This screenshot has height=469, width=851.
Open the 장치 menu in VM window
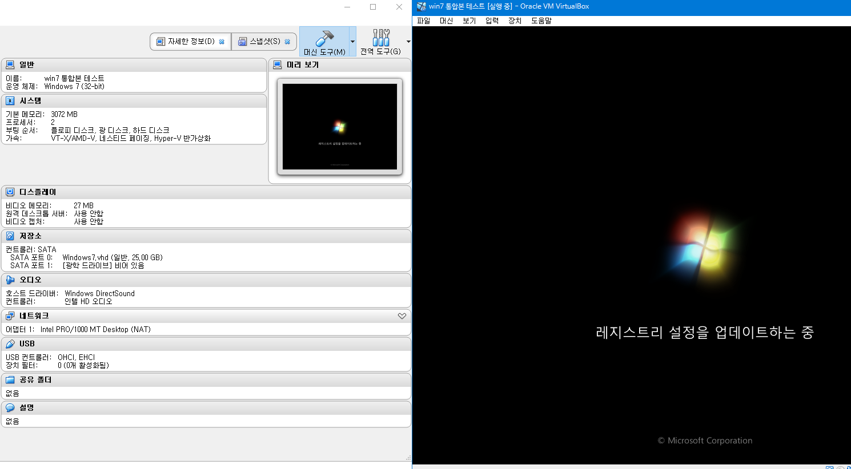click(515, 21)
